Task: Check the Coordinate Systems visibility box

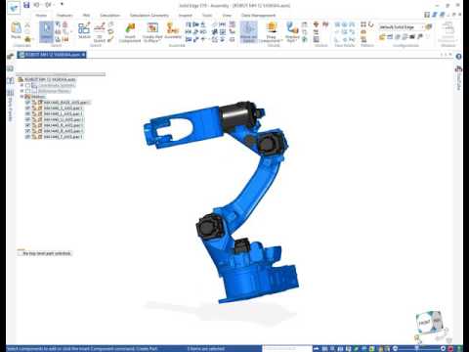Action: click(x=28, y=85)
